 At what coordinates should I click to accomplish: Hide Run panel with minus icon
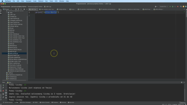pos(184,82)
